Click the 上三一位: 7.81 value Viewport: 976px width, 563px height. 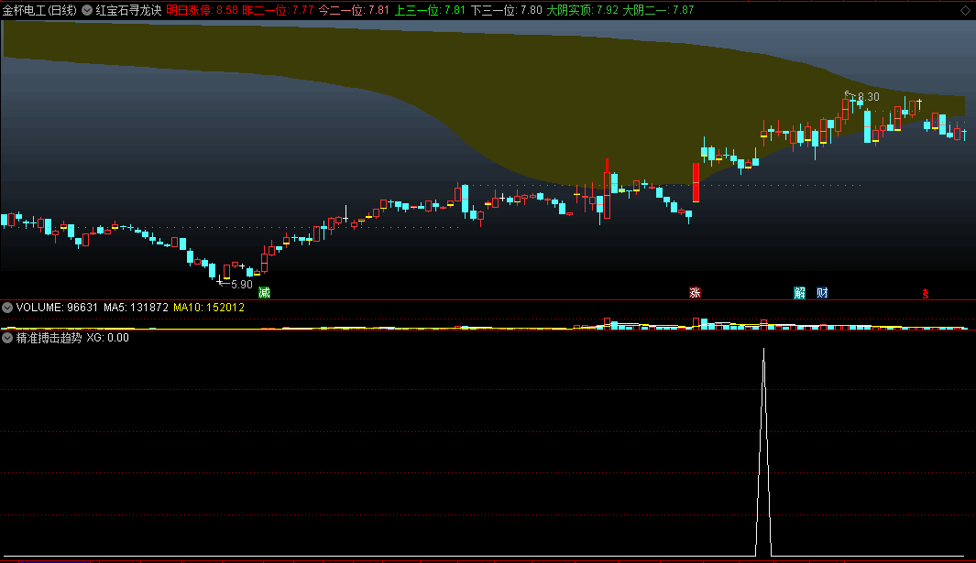pyautogui.click(x=430, y=10)
